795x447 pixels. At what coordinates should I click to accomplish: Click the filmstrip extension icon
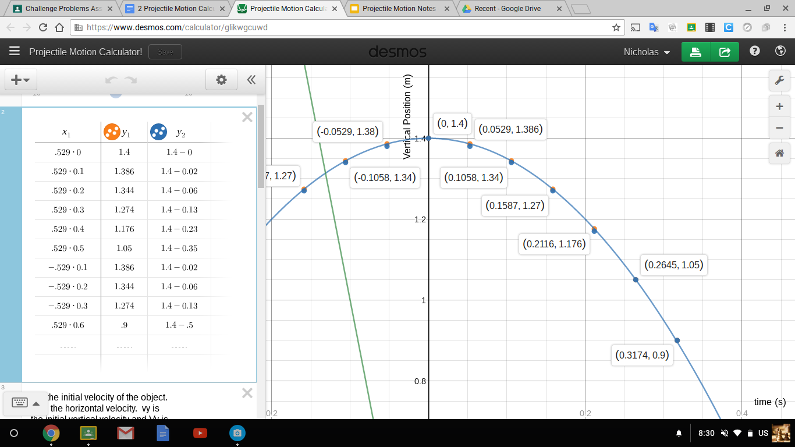710,27
